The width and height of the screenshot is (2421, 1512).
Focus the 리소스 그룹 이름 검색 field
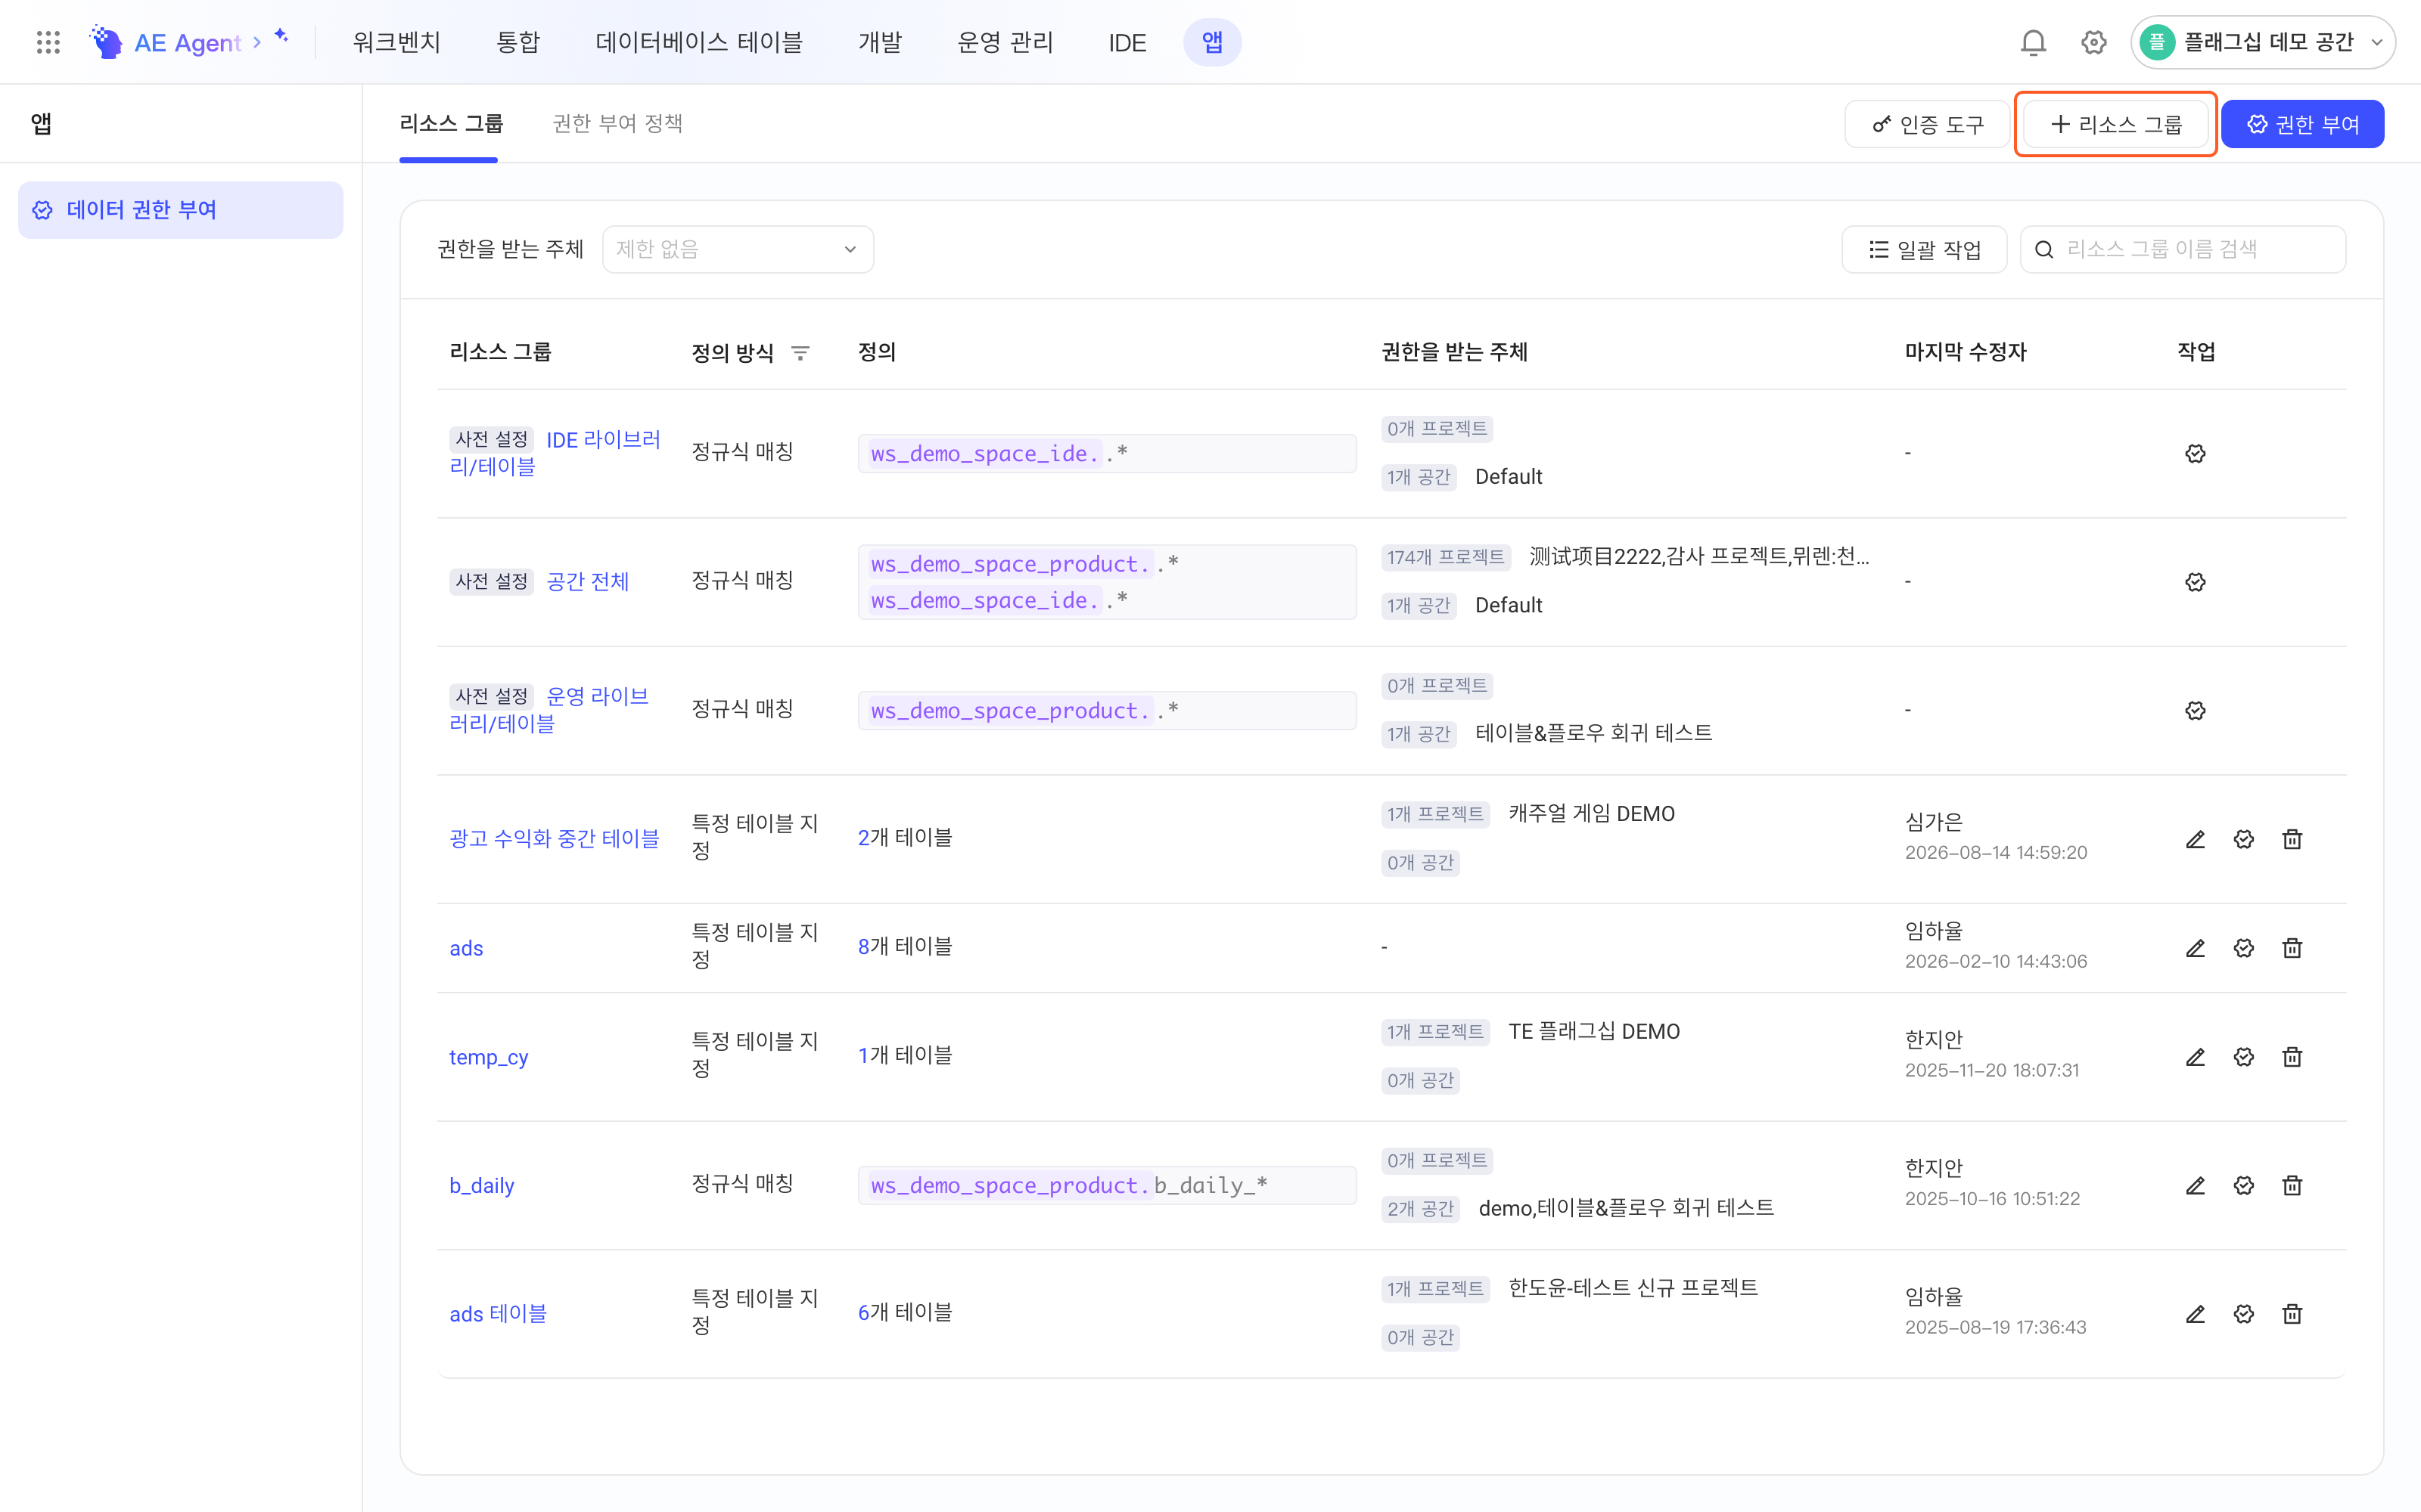[2183, 249]
